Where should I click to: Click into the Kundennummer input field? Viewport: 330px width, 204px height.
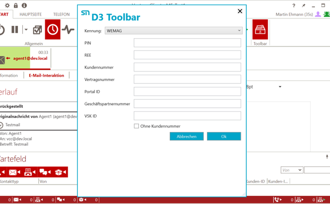(187, 67)
